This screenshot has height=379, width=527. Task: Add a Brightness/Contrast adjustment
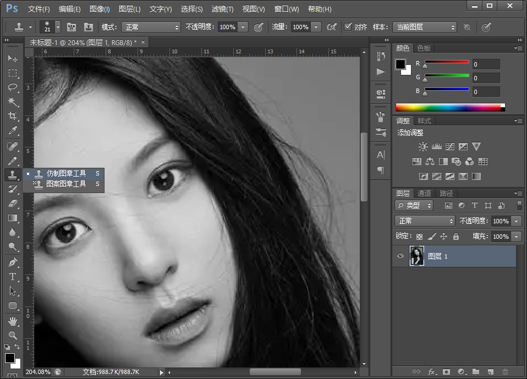423,146
